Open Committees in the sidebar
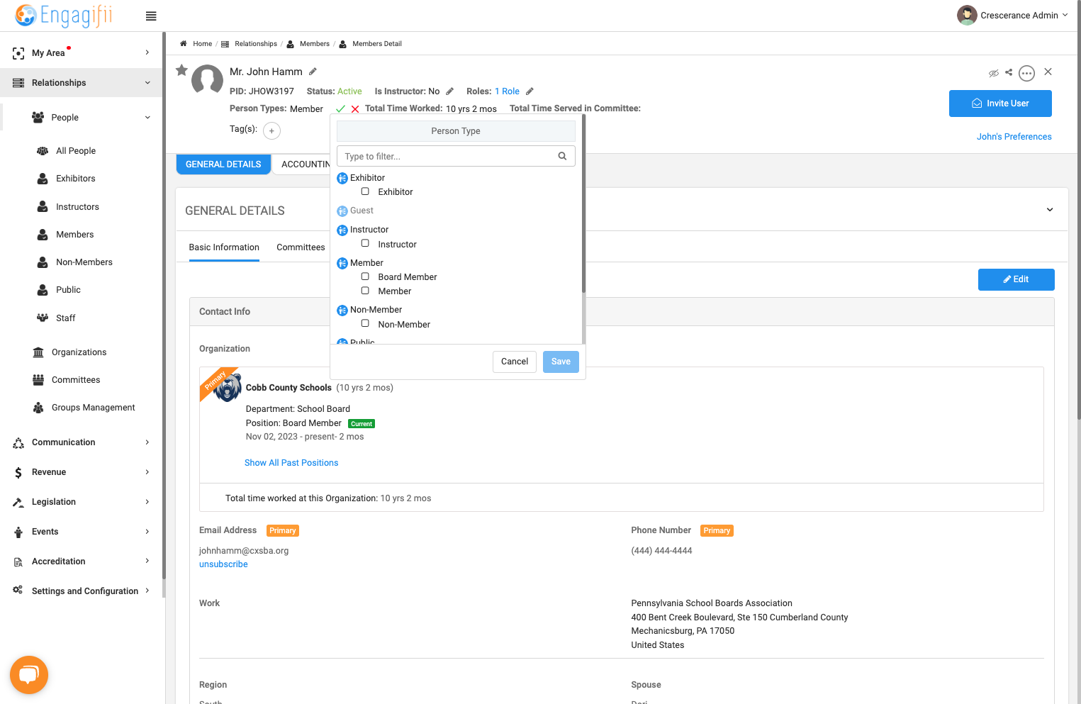This screenshot has height=704, width=1081. (76, 380)
